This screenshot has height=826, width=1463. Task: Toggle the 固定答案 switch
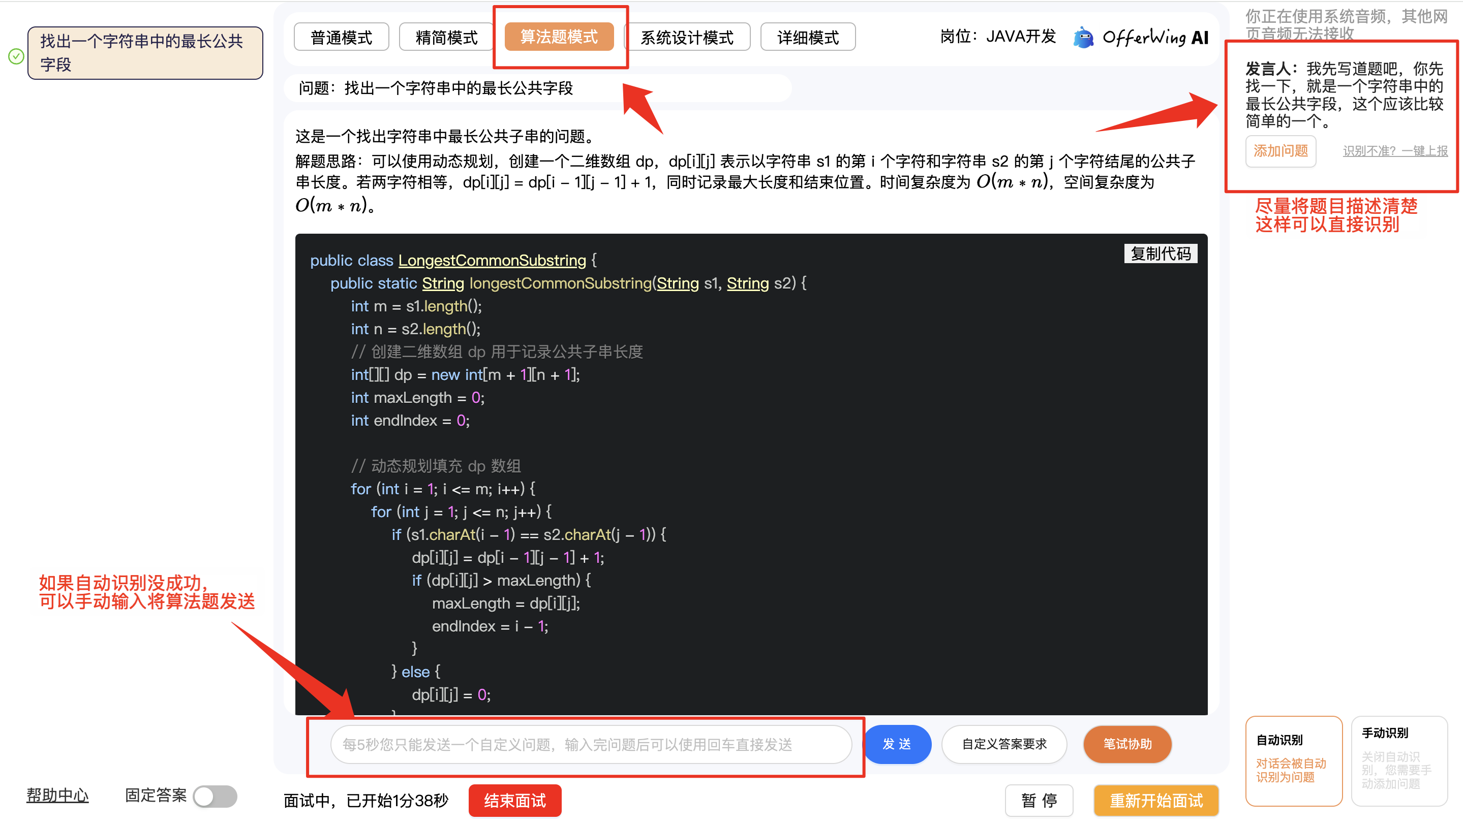pos(215,796)
